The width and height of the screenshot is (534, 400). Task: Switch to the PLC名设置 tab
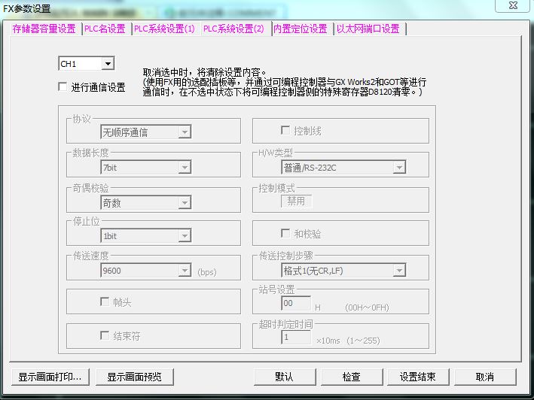click(105, 29)
